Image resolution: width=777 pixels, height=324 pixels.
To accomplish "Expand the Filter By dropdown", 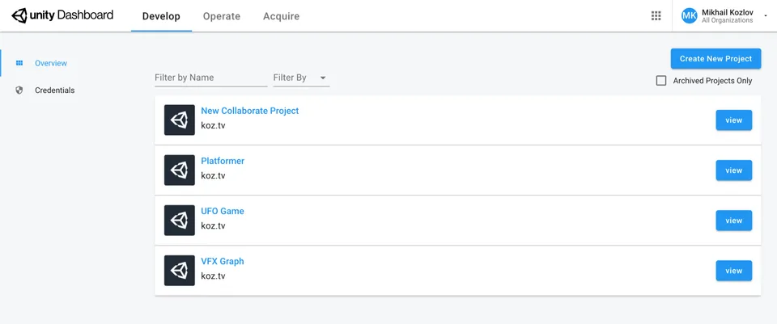I will [300, 78].
